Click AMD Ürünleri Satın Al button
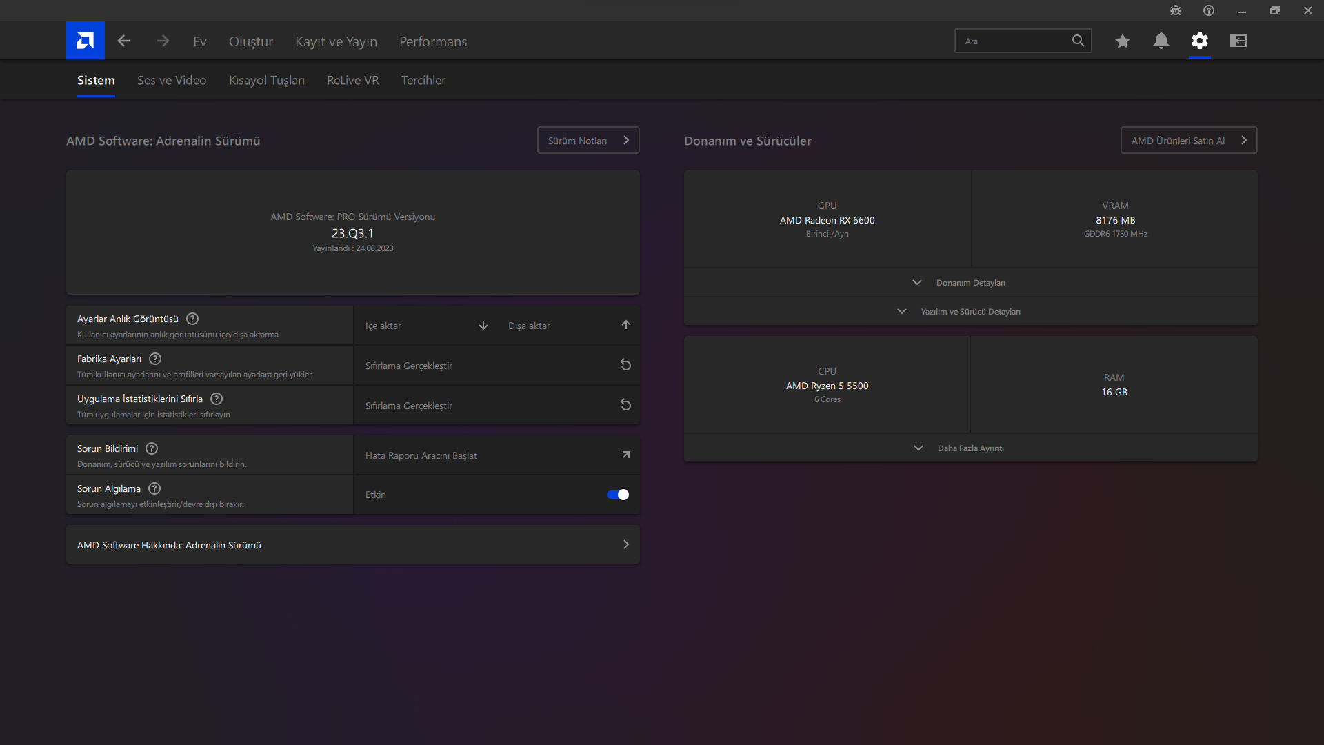The height and width of the screenshot is (745, 1324). coord(1188,140)
